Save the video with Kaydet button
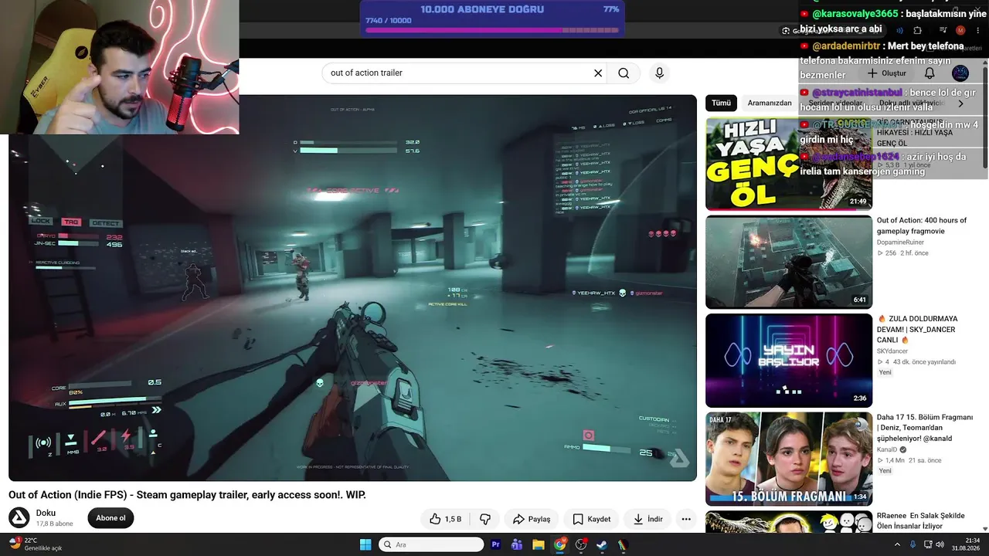Screen dimensions: 989x556 (x=591, y=519)
